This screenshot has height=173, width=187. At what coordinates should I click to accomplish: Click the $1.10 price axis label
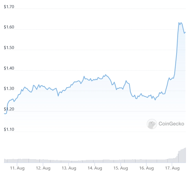(9, 130)
